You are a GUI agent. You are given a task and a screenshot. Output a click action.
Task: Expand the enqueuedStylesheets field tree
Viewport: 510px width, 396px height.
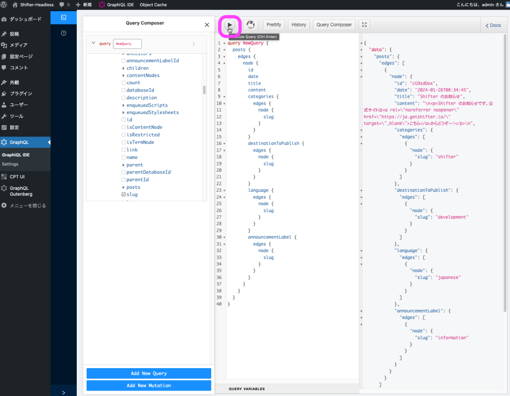click(x=124, y=113)
